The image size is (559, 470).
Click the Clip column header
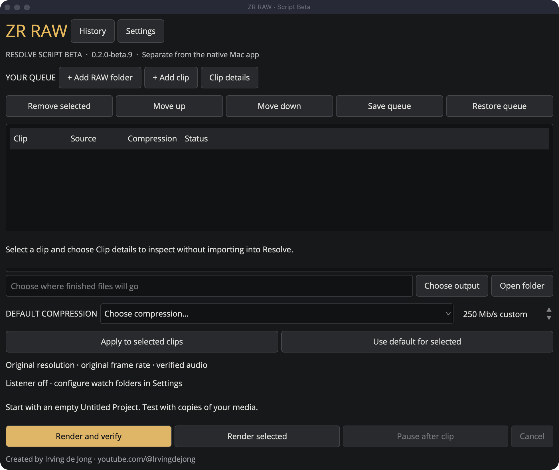[x=21, y=139]
